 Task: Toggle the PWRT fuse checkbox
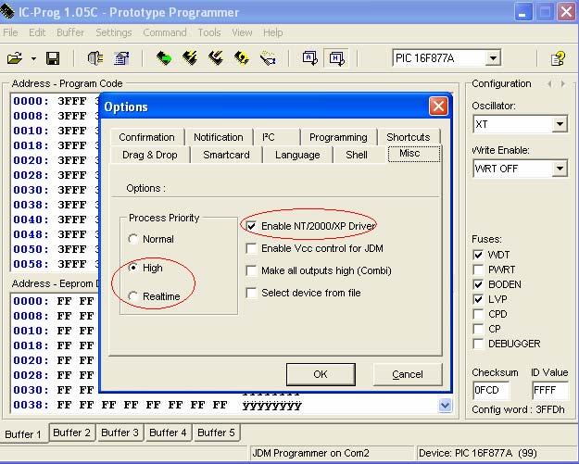478,270
